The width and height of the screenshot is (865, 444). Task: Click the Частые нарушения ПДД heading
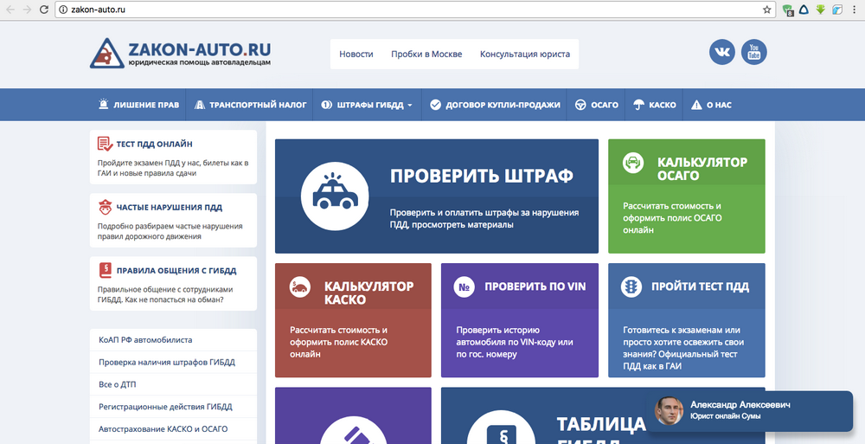click(x=169, y=208)
